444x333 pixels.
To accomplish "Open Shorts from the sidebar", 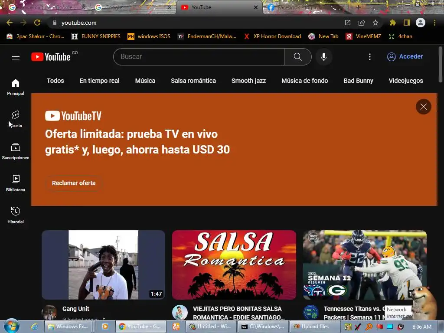I will tap(16, 119).
